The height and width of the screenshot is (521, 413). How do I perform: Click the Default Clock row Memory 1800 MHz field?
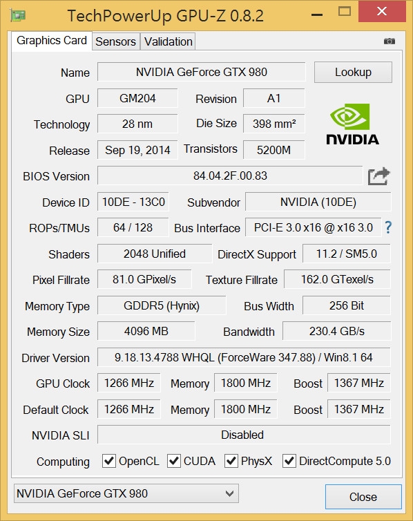[x=246, y=409]
